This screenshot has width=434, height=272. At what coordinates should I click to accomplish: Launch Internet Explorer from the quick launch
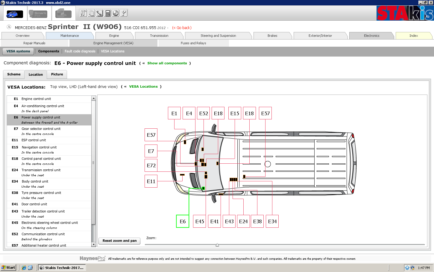tap(24, 268)
